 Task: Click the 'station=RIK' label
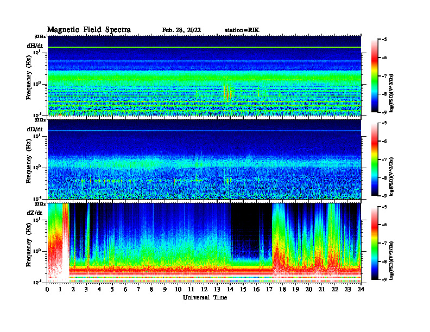(242, 30)
